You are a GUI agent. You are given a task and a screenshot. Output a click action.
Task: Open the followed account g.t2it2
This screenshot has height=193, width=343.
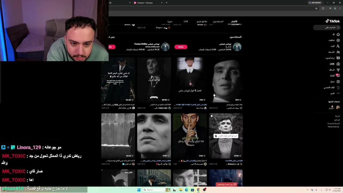click(334, 107)
